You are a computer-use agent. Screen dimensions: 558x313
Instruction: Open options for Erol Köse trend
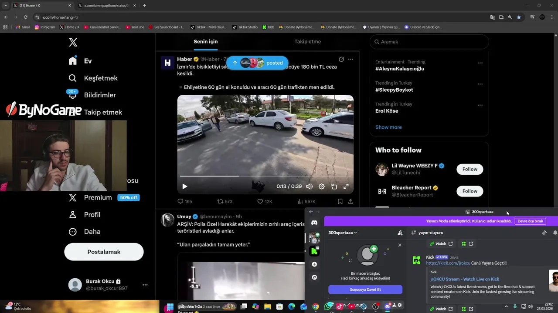point(480,105)
